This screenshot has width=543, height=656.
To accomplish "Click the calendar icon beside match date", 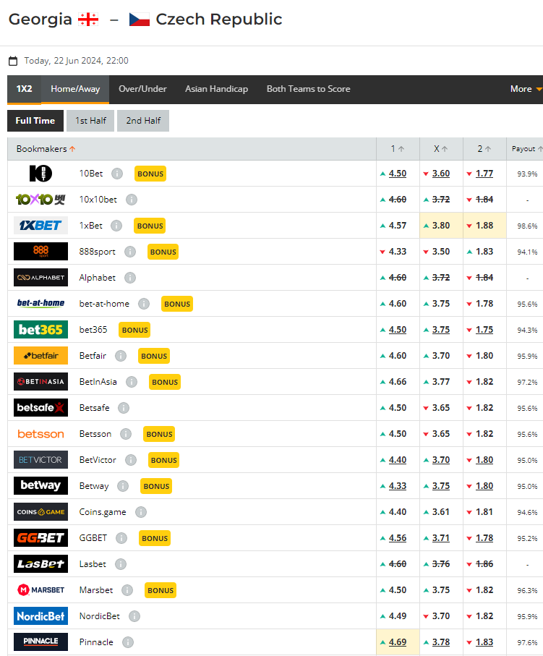I will [14, 61].
